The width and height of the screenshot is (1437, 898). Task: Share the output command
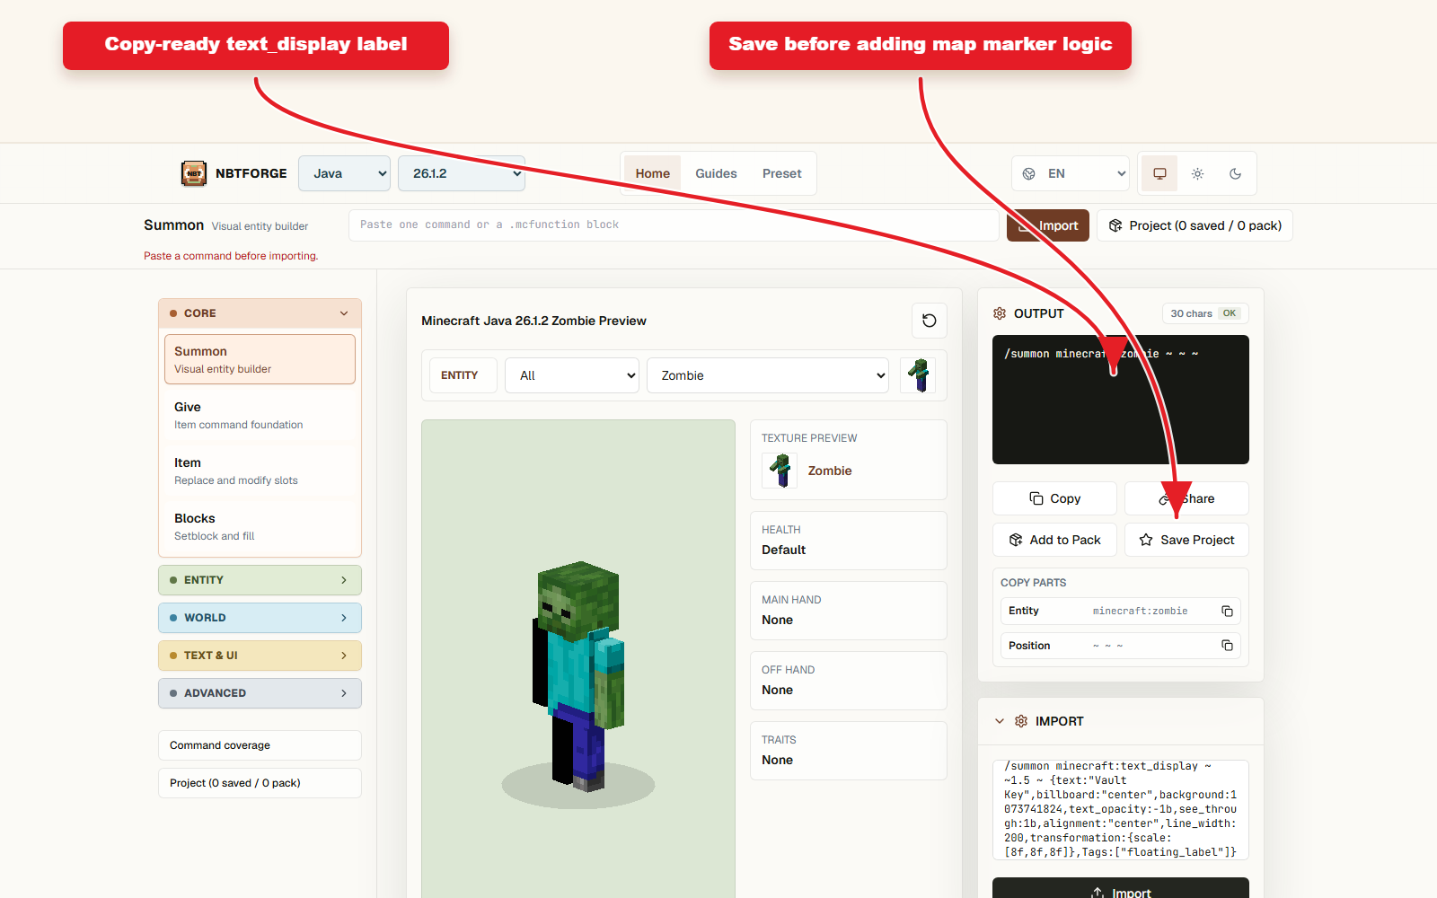click(1186, 498)
